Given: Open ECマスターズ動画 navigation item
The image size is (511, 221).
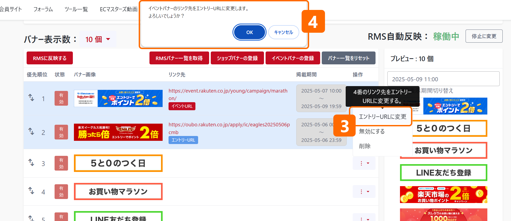Looking at the screenshot, I should click(x=119, y=9).
